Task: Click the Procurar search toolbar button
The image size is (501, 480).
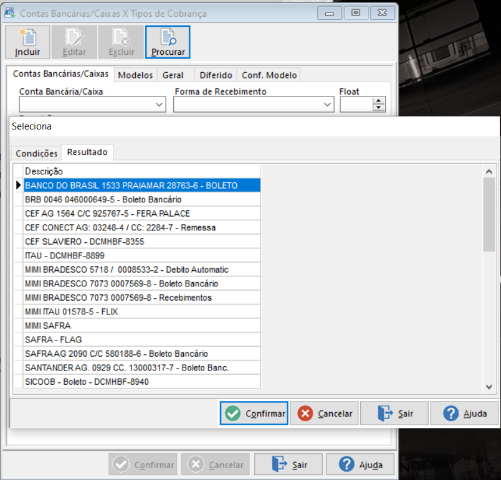Action: (x=168, y=42)
